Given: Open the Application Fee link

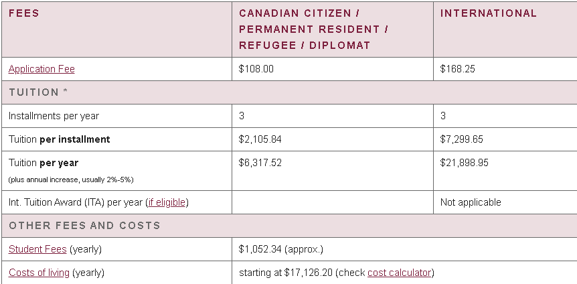Looking at the screenshot, I should [x=42, y=69].
